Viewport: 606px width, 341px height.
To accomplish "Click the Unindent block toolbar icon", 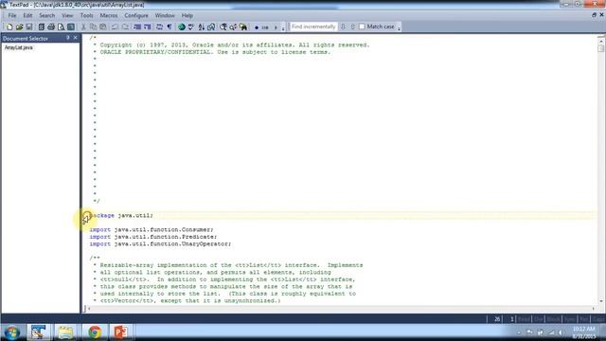I will point(148,27).
